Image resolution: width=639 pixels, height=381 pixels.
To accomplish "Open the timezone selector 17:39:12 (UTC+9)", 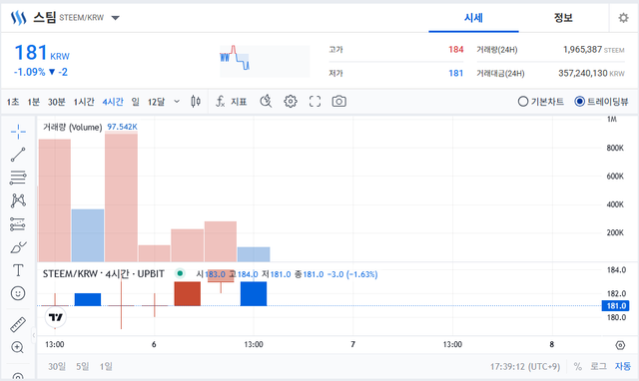I will [x=525, y=367].
